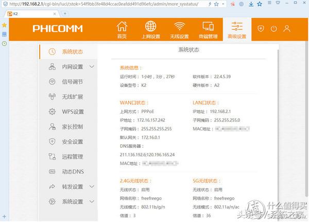This screenshot has width=309, height=222.
Task: Click the browser history clock icon in left sidebar
Action: click(4, 44)
